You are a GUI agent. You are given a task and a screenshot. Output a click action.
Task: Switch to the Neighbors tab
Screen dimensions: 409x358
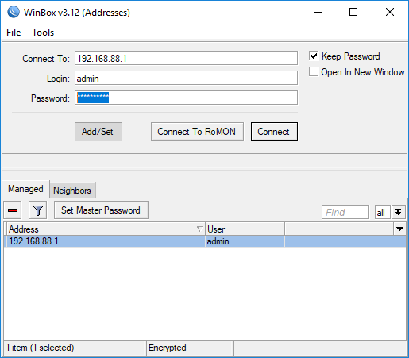72,191
